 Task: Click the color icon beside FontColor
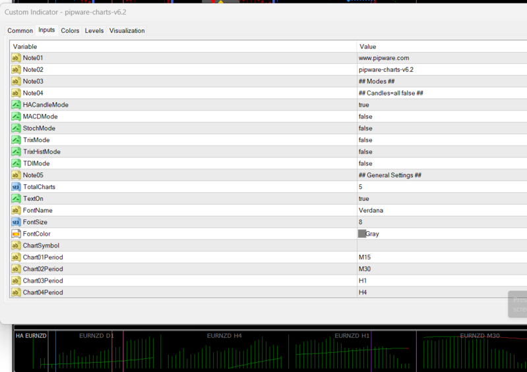(x=16, y=234)
